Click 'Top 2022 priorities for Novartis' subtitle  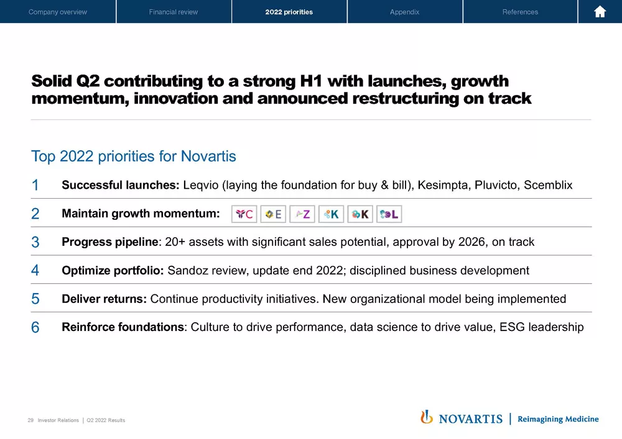pos(134,156)
